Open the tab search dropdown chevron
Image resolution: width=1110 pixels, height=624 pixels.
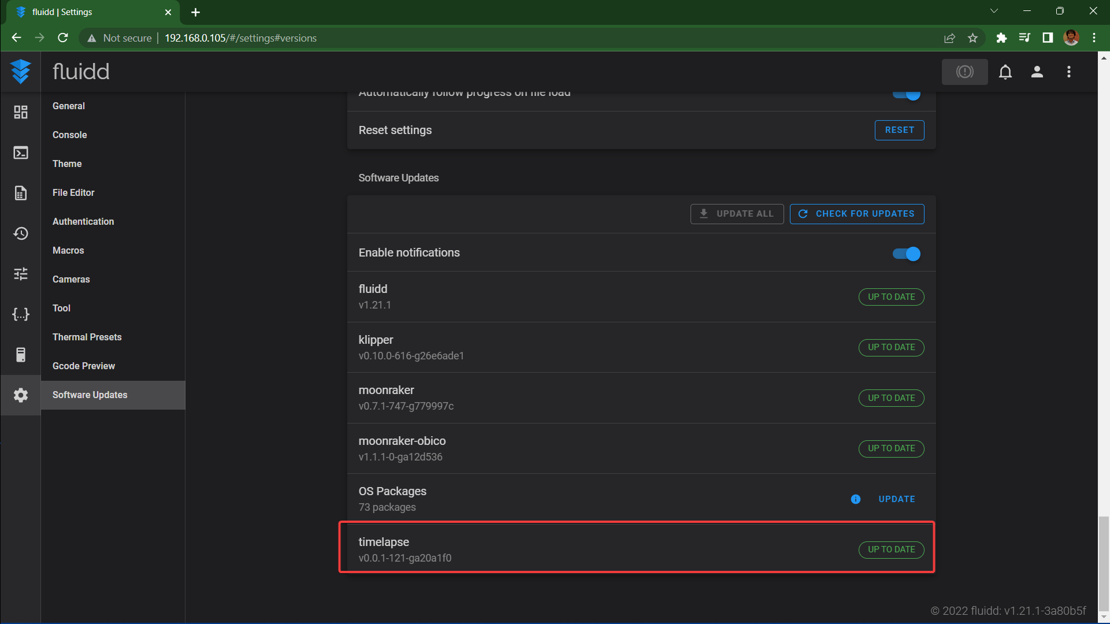(994, 11)
